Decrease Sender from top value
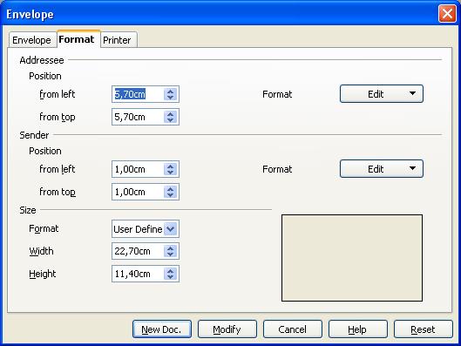 [x=171, y=195]
